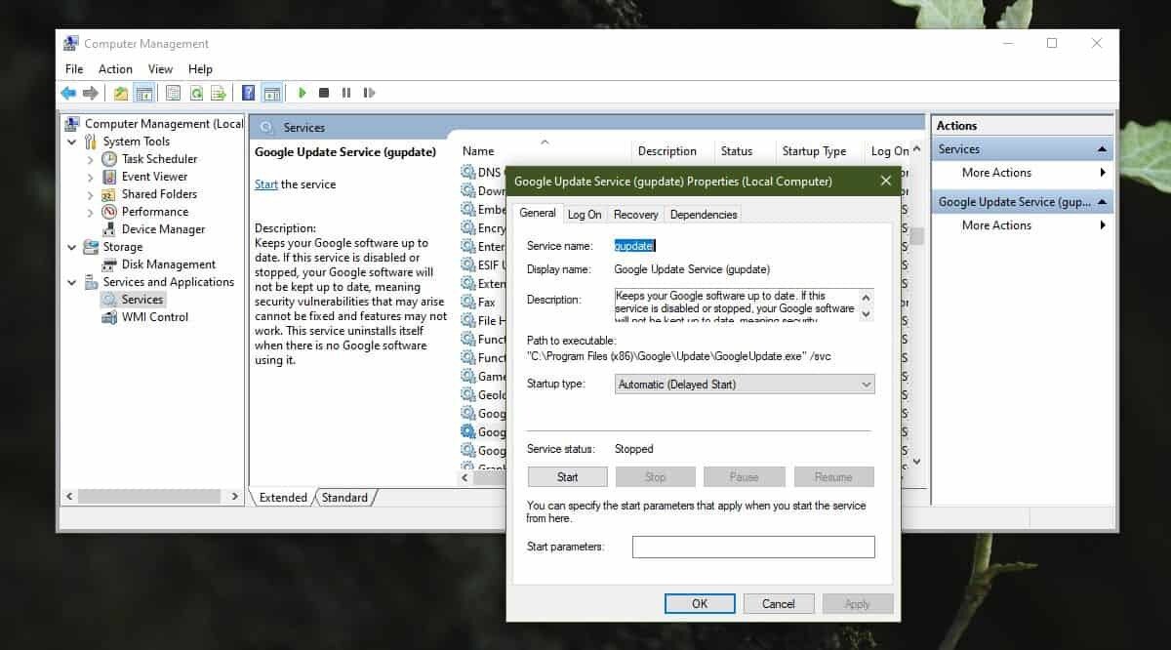The width and height of the screenshot is (1171, 650).
Task: Expand the Event Viewer tree node
Action: [x=89, y=176]
